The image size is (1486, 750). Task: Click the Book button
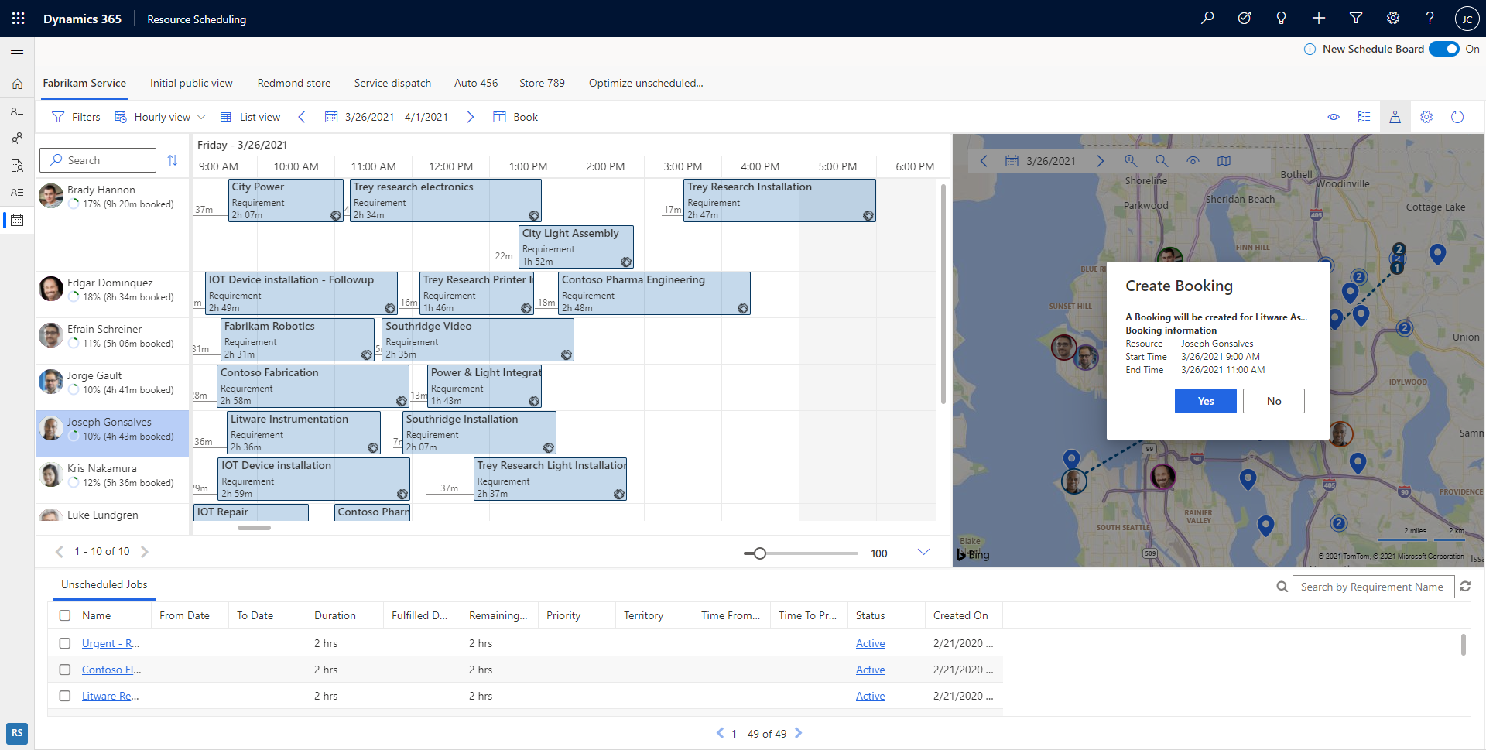[x=515, y=117]
